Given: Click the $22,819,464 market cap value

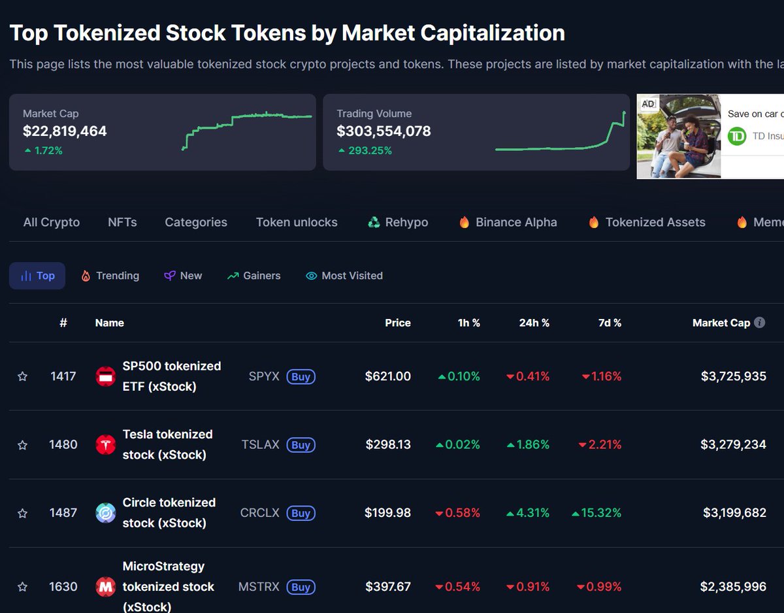Looking at the screenshot, I should (x=65, y=131).
